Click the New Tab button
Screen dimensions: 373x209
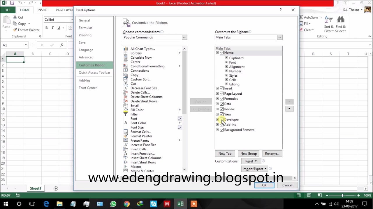(x=225, y=154)
